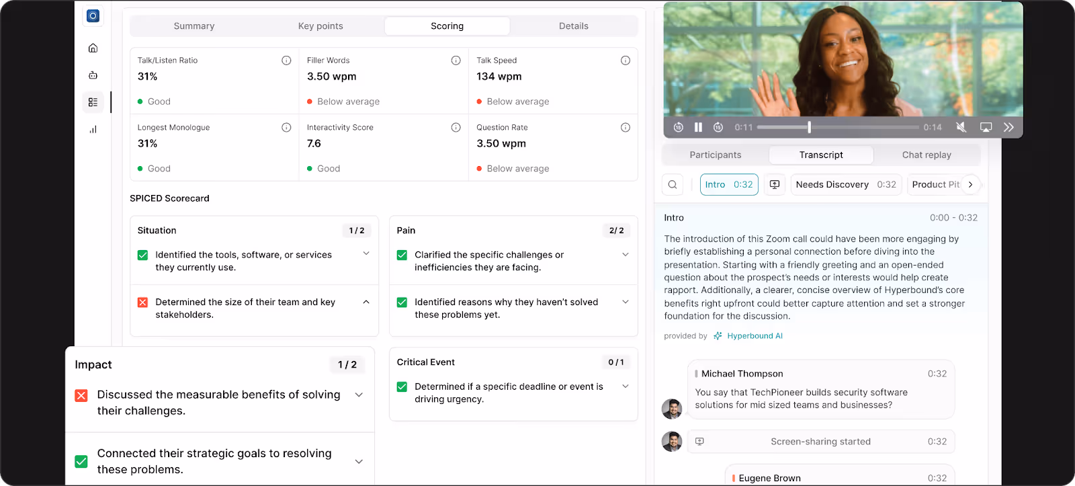Open the app logo in the sidebar
This screenshot has width=1075, height=486.
point(93,16)
